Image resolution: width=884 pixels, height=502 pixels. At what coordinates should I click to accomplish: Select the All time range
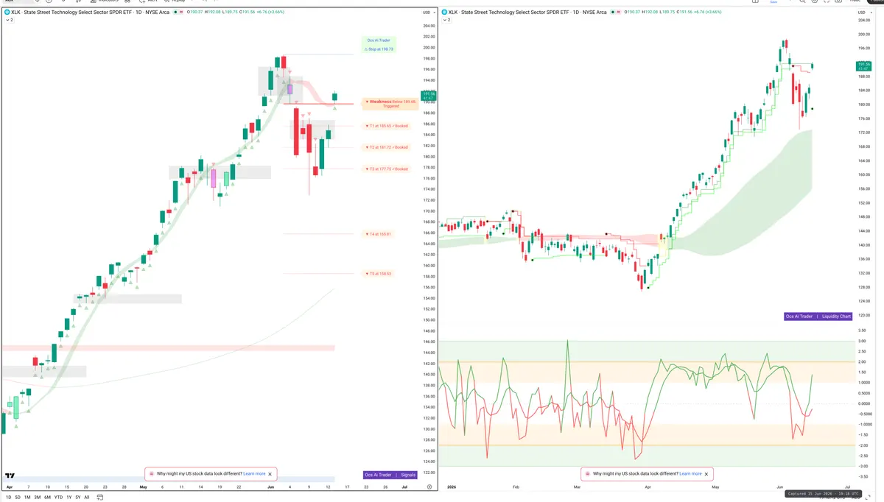click(87, 498)
